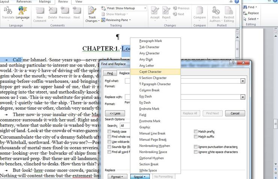Image resolution: width=278 pixels, height=179 pixels.
Task: Expand the Replace with history dropdown arrow
Action: click(x=243, y=97)
